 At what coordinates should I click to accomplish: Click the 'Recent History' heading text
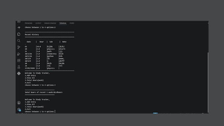(x=32, y=35)
